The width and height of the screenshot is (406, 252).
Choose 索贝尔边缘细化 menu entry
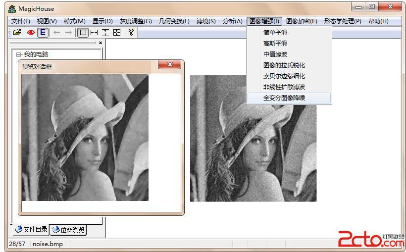click(289, 76)
